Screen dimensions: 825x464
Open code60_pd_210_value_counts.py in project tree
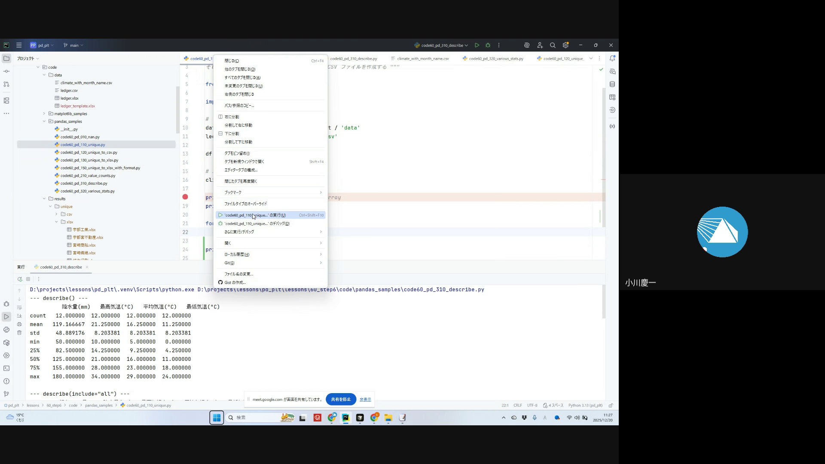point(88,176)
